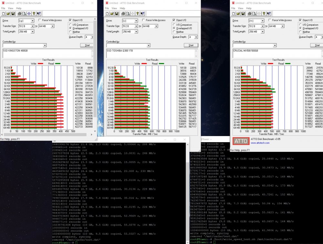Enable Force Write Access in Kingston window
Viewport: 323px width, 244px height.
tap(40, 20)
